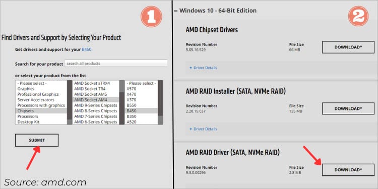Select B450 in the chipset model list
Viewport: 378px width, 189px height.
141,111
